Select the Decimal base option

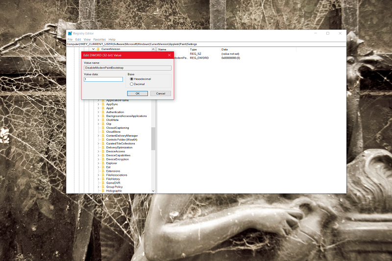coord(131,84)
